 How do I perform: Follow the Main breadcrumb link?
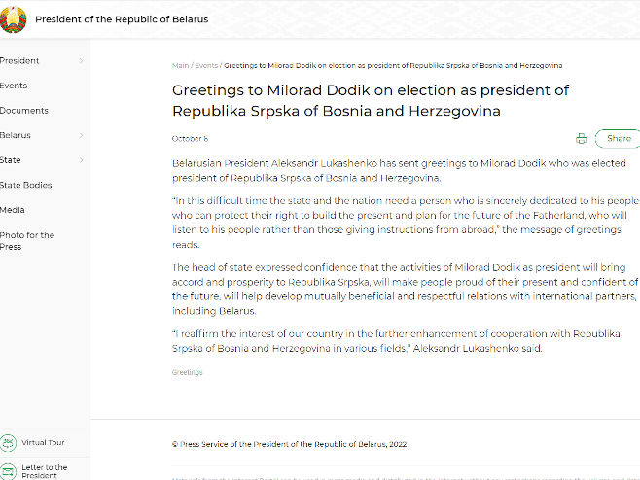tap(180, 66)
